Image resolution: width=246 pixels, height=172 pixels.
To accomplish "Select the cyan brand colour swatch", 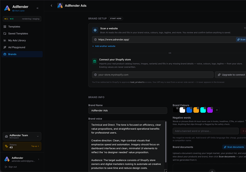I will 203,110.
